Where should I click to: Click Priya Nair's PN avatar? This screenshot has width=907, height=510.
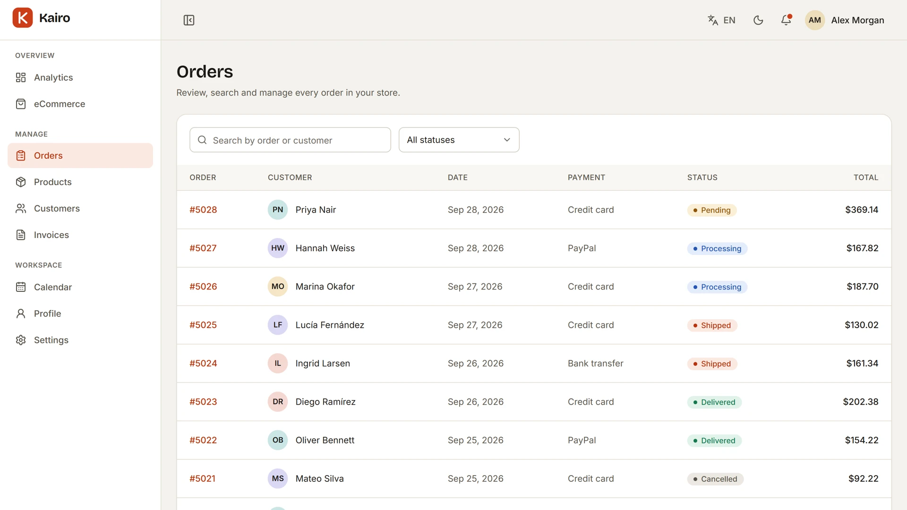pos(278,210)
